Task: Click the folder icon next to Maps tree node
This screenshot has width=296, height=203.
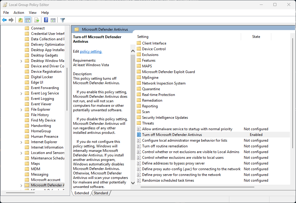Action: point(27,164)
